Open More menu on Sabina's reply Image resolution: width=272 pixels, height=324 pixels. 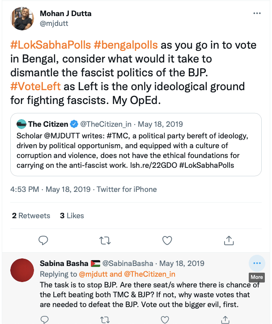point(257,263)
